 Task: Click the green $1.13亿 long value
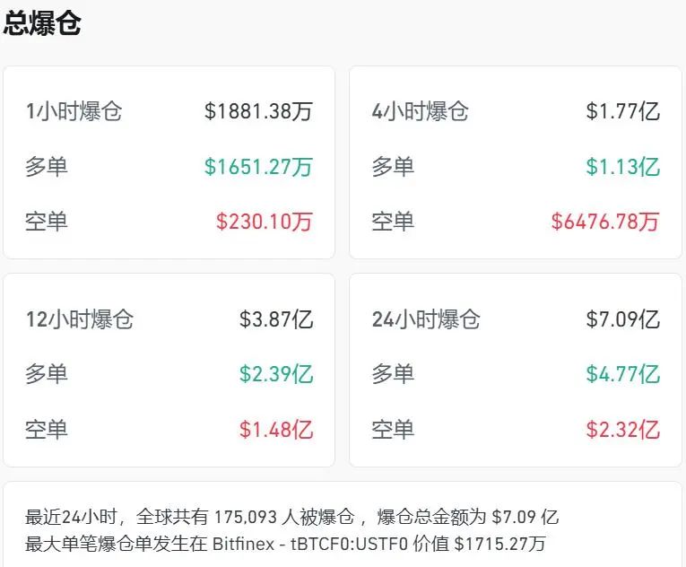pos(622,167)
